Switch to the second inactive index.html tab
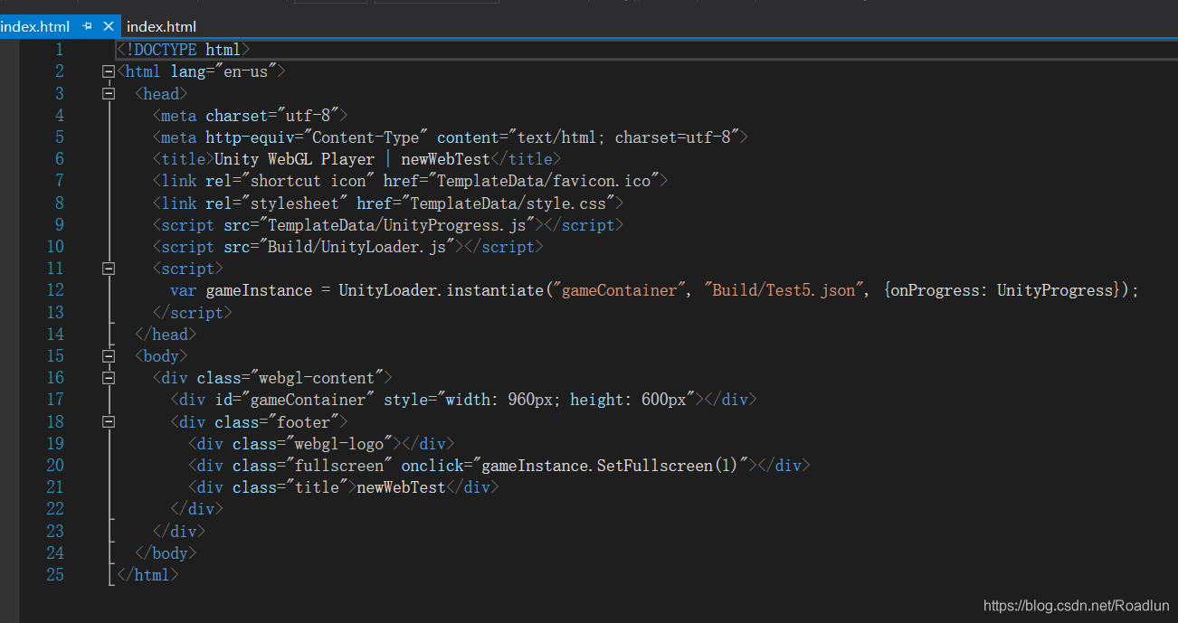This screenshot has height=623, width=1178. 161,26
